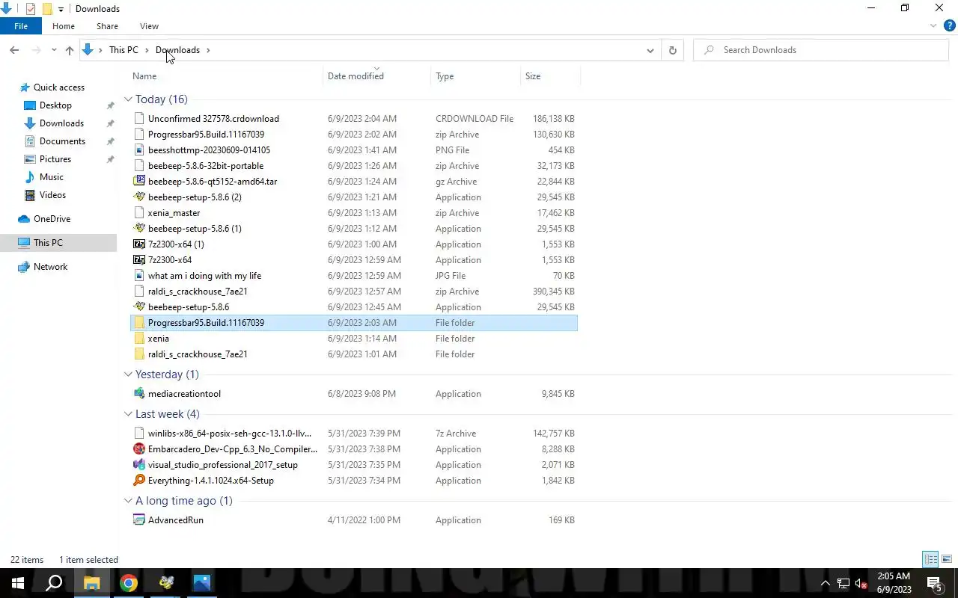Open Videos in the navigation pane

52,195
